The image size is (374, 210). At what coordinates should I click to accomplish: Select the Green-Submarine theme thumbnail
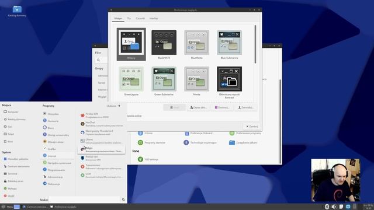click(x=164, y=81)
